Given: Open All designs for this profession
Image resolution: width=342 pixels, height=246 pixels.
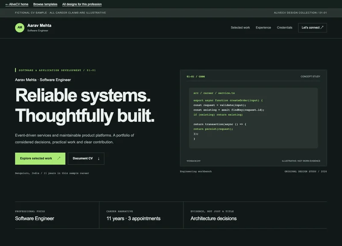Looking at the screenshot, I should pyautogui.click(x=82, y=4).
